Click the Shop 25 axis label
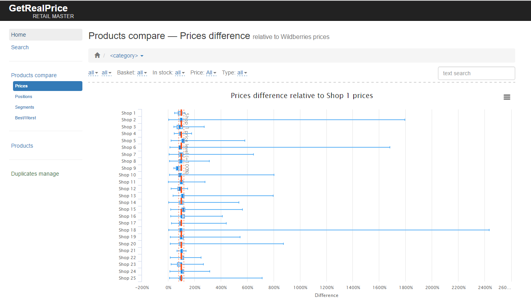Image resolution: width=531 pixels, height=306 pixels. click(127, 278)
